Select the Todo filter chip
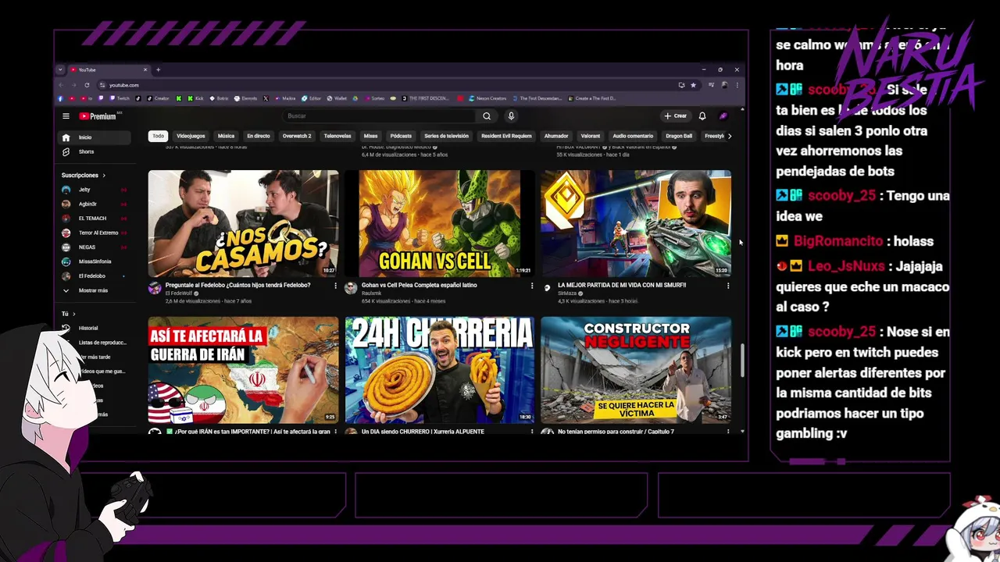Viewport: 1000px width, 562px height. coord(159,136)
